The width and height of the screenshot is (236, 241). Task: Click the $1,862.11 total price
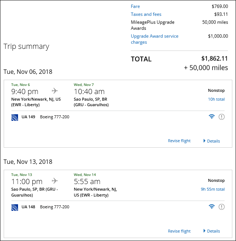pos(214,59)
